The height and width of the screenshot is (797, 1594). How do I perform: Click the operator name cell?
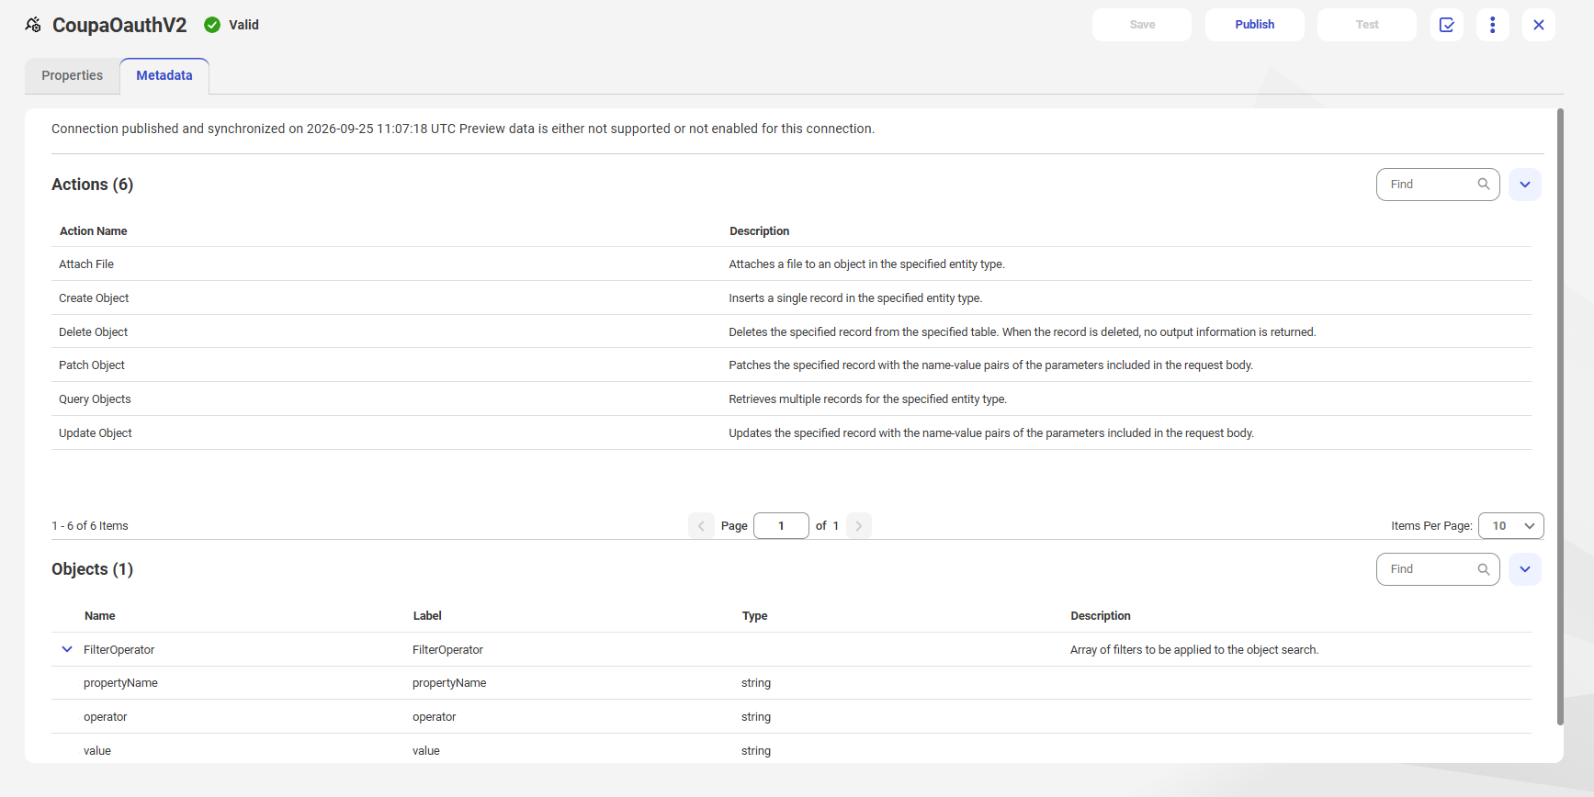(x=106, y=717)
